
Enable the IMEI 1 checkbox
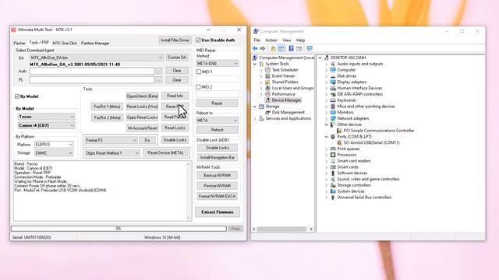[199, 72]
